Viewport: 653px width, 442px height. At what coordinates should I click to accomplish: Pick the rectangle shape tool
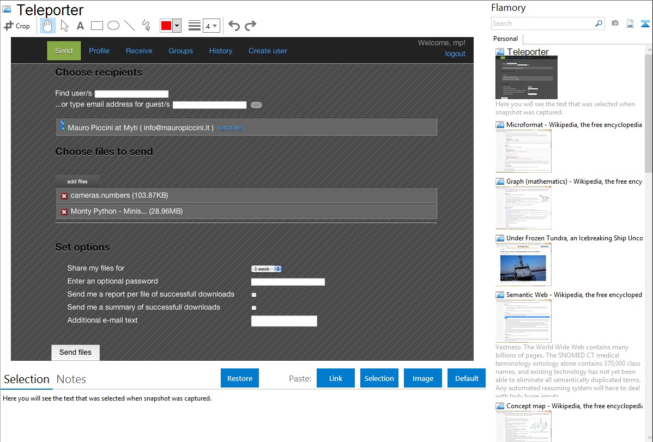pos(97,26)
